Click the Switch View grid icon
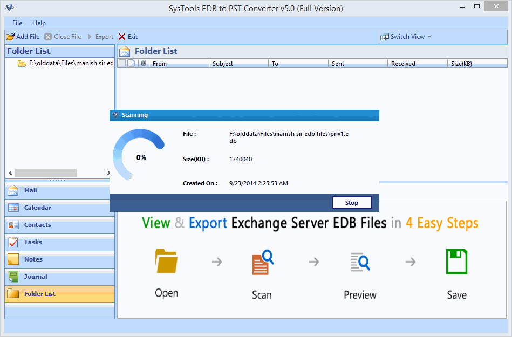The width and height of the screenshot is (512, 337). (x=385, y=37)
